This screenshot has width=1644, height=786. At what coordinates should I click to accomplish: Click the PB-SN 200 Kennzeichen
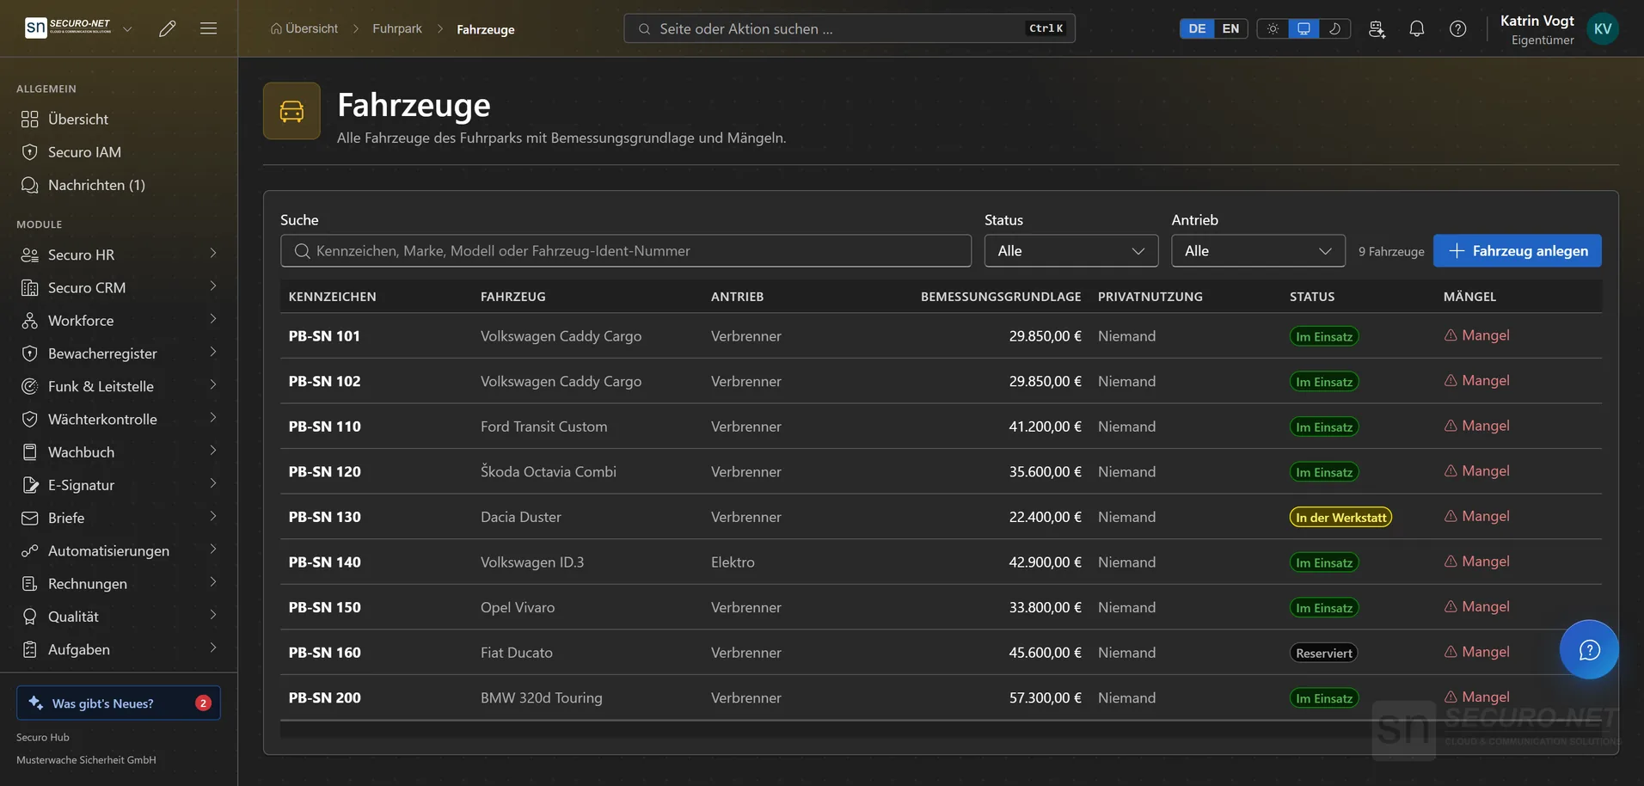(x=325, y=698)
